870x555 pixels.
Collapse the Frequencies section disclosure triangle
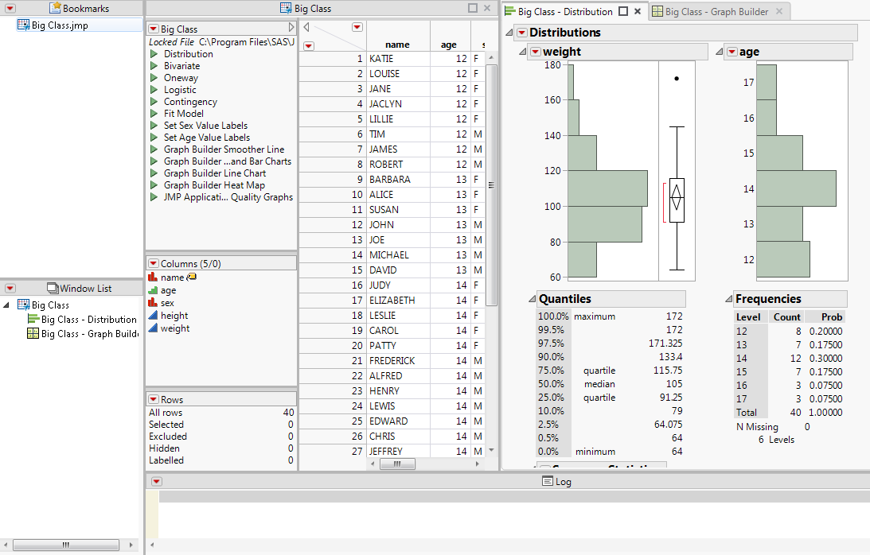728,299
